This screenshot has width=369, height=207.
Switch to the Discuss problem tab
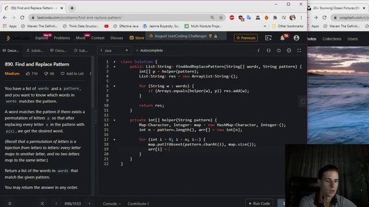click(58, 51)
